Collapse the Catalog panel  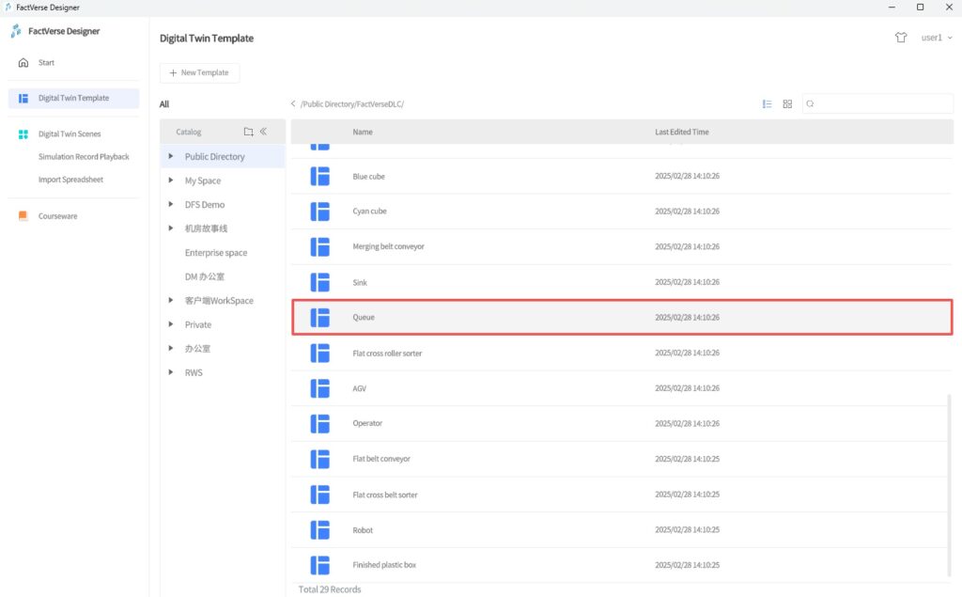[264, 133]
